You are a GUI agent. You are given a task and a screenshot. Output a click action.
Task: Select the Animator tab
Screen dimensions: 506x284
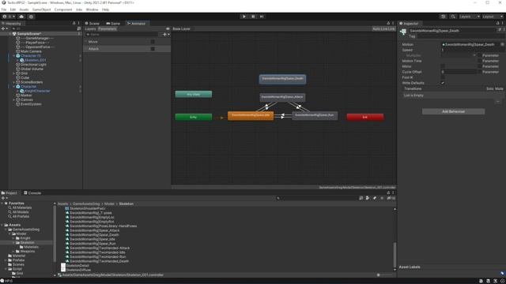click(137, 24)
